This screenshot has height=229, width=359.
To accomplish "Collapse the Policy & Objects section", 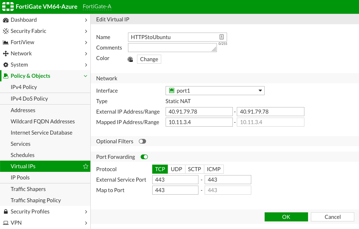I will pos(86,76).
